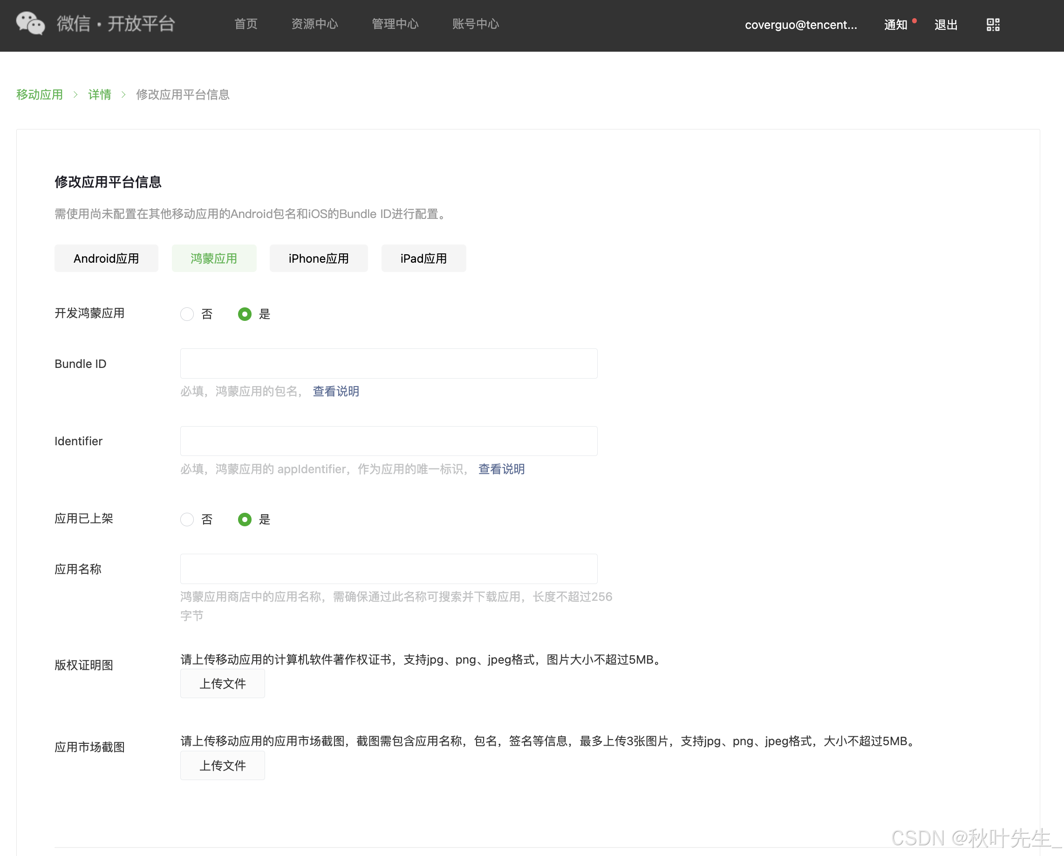
Task: Select 否 for 应用已上架
Action: [x=187, y=520]
